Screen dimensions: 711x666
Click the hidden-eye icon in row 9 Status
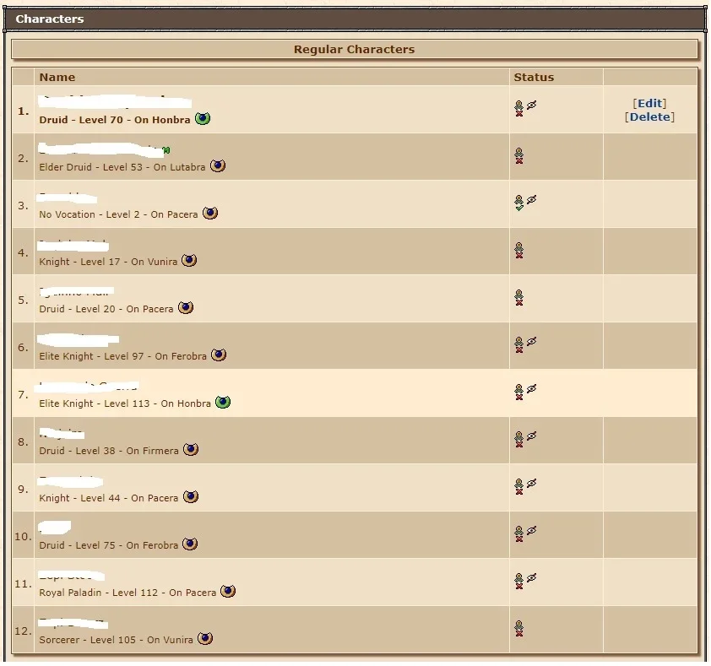tap(531, 484)
